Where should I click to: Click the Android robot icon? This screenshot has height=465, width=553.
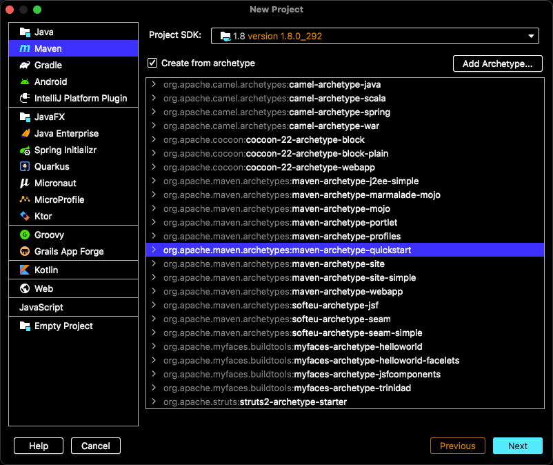click(25, 81)
